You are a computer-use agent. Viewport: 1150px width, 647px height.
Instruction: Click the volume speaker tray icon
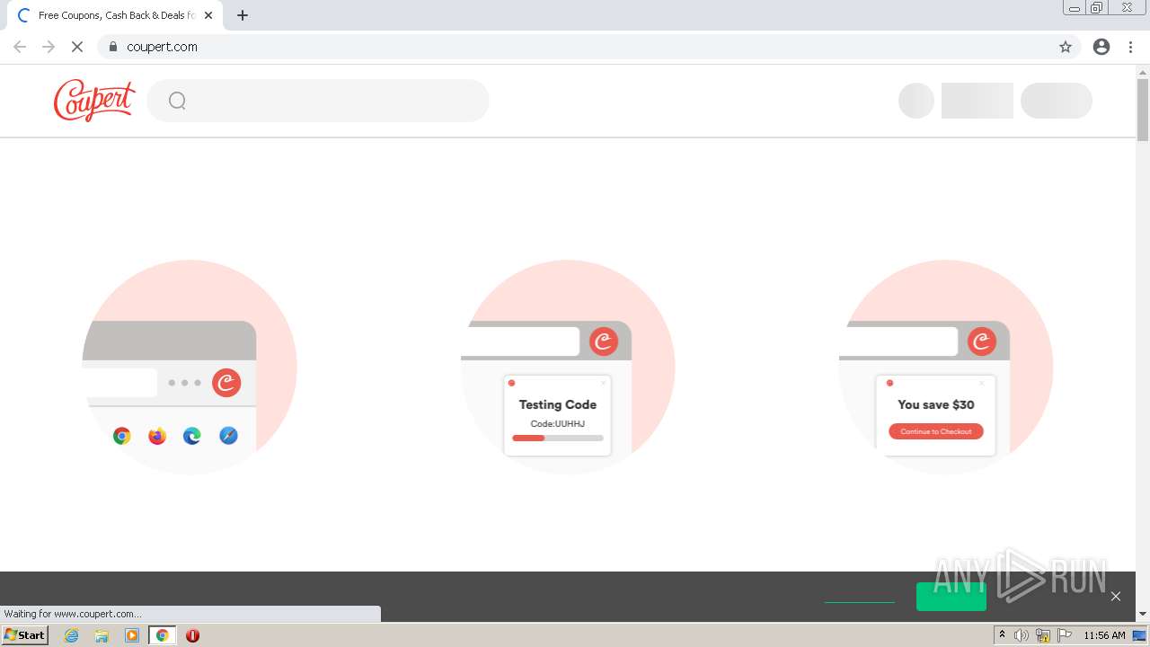point(1022,635)
